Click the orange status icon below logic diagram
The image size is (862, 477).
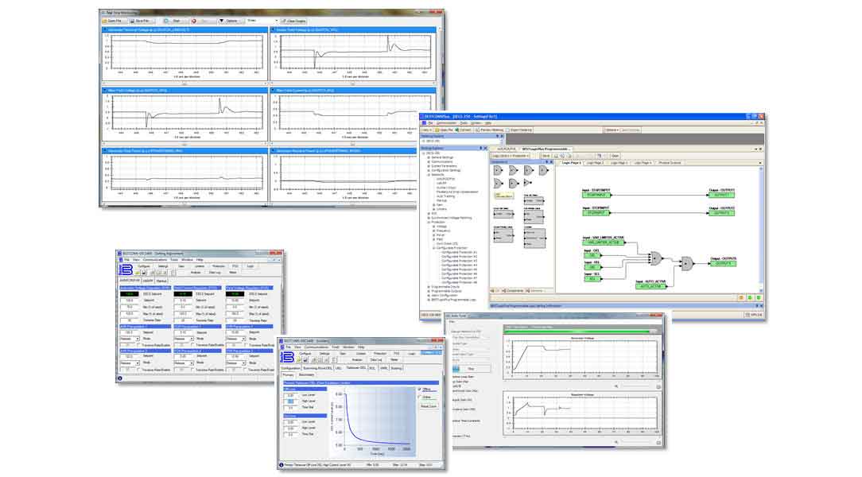pyautogui.click(x=741, y=298)
